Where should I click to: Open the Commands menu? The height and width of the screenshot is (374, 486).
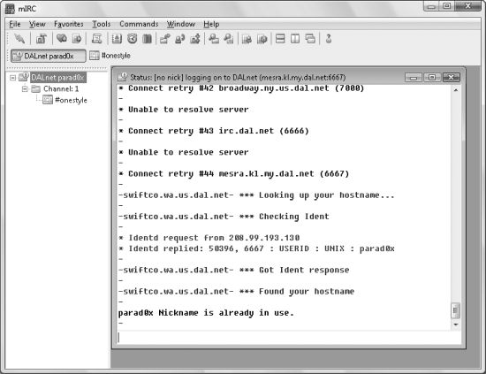[x=139, y=24]
